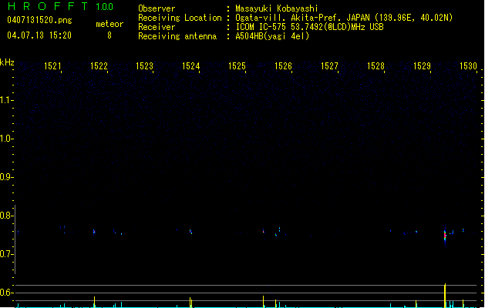Click frequency axis label 0.8

click(6, 216)
